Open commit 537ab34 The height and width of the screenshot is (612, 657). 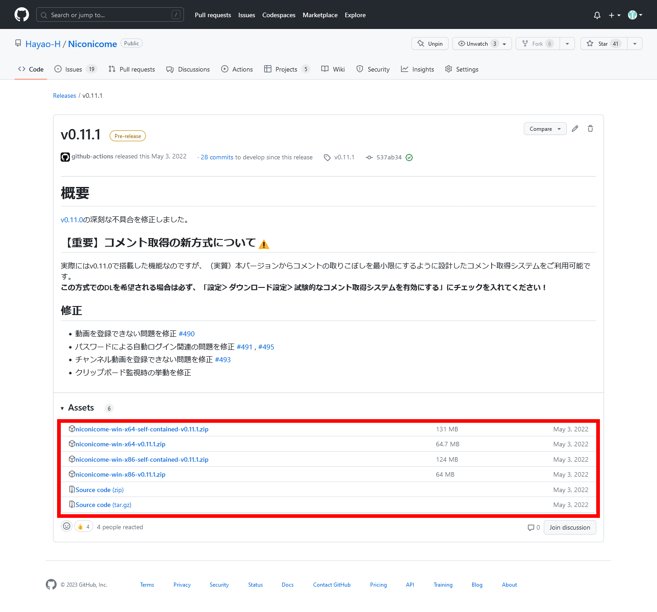coord(384,157)
